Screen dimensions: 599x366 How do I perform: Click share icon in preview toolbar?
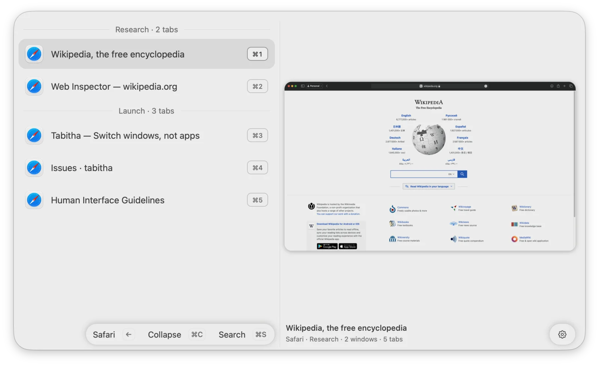558,86
